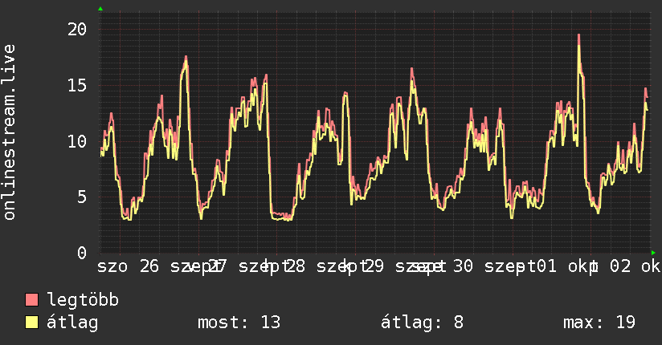Select the legtöbb legend label

tap(83, 300)
